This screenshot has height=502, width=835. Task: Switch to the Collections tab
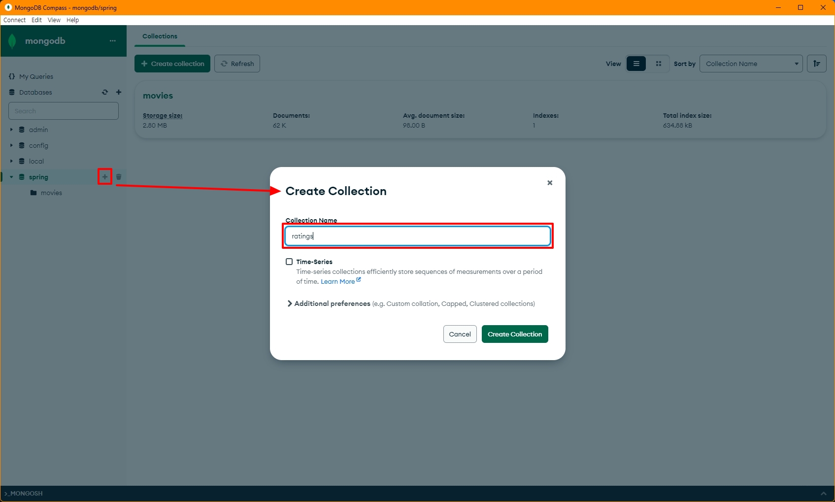(x=160, y=36)
